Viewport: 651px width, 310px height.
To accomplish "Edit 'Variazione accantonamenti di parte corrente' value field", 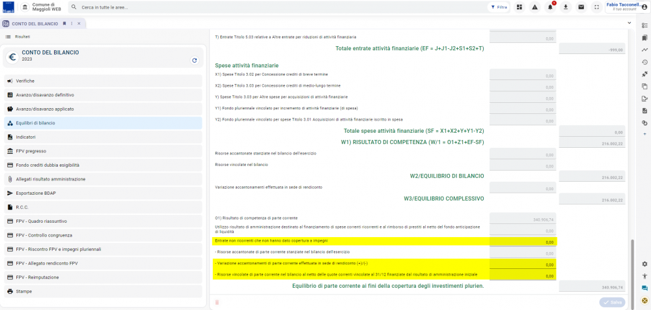I will (523, 264).
